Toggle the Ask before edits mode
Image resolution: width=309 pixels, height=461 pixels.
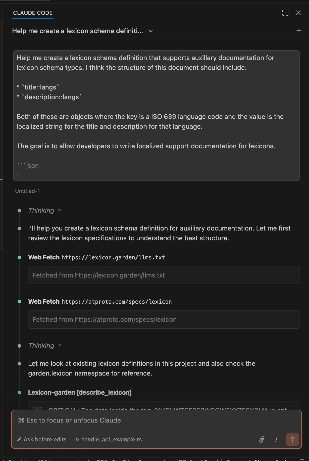pyautogui.click(x=42, y=439)
